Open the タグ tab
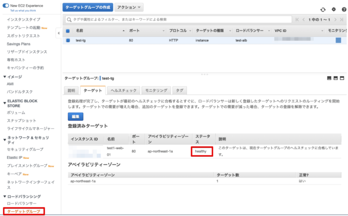Screen dimensions: 348x216 pos(179,90)
